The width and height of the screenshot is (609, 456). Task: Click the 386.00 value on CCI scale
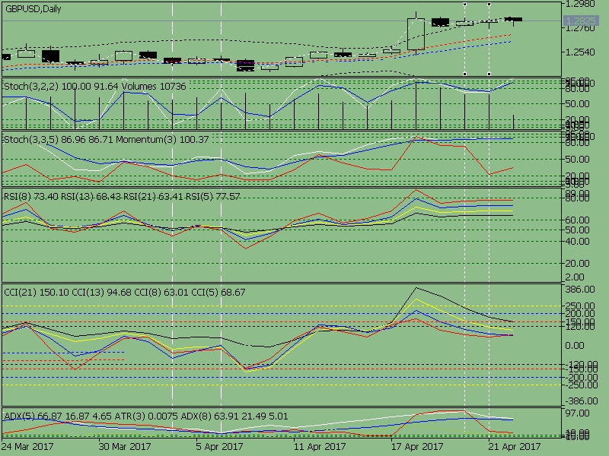point(579,290)
